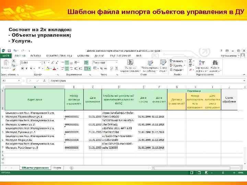Click the Copy icon below scissors
Image resolution: width=247 pixels, height=185 pixels.
click(x=13, y=65)
